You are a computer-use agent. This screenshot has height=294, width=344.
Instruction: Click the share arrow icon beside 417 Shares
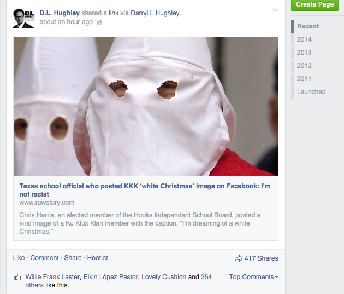pyautogui.click(x=239, y=258)
